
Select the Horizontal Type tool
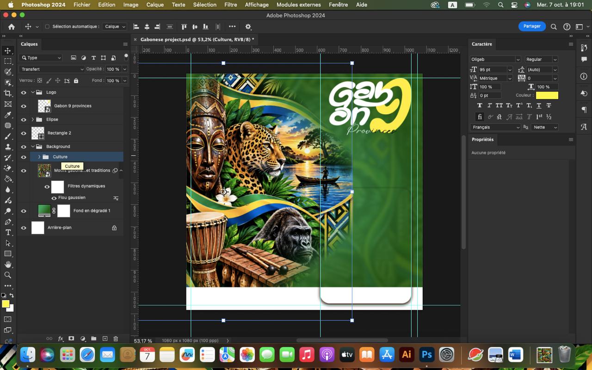(x=8, y=233)
